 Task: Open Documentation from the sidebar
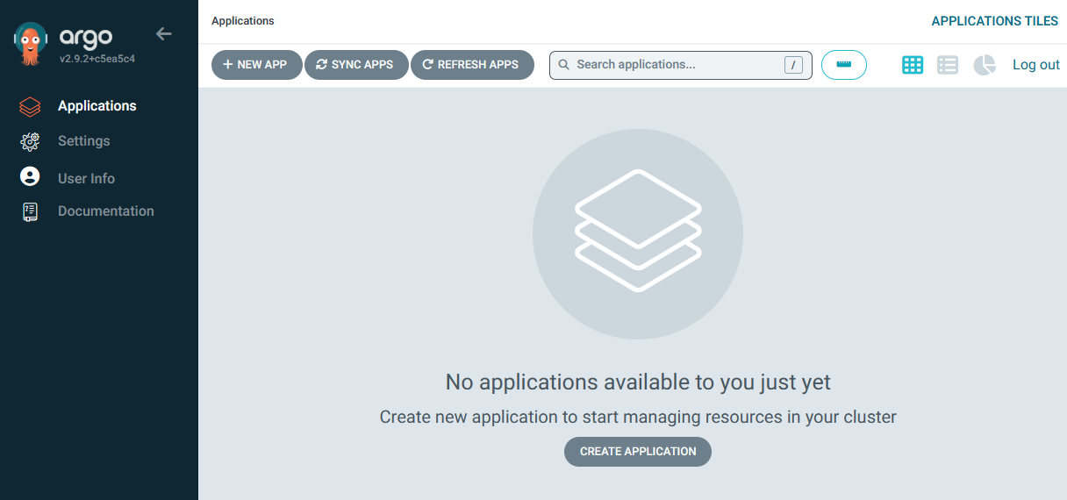click(106, 211)
